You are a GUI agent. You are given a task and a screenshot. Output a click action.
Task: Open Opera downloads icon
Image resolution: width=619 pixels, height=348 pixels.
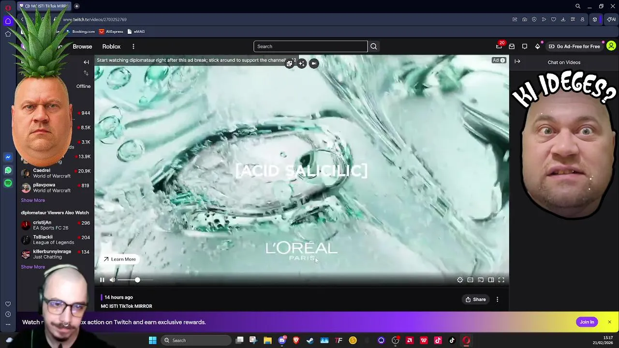point(563,19)
